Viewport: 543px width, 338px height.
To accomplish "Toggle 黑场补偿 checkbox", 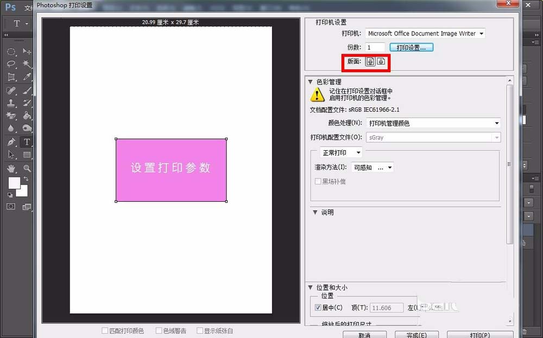I will 318,181.
